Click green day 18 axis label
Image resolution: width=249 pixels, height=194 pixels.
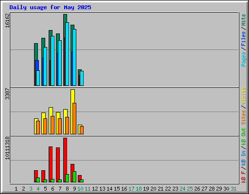[139, 189]
